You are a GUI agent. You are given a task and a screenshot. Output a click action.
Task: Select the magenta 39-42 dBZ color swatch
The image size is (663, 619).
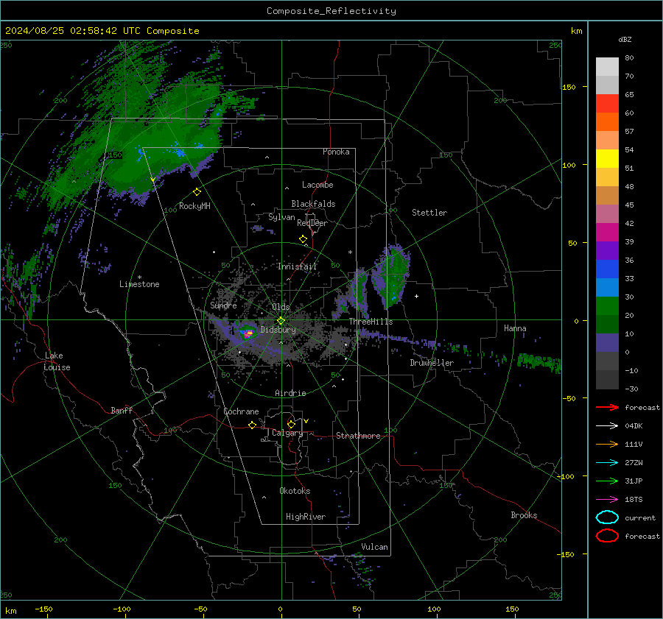click(607, 232)
